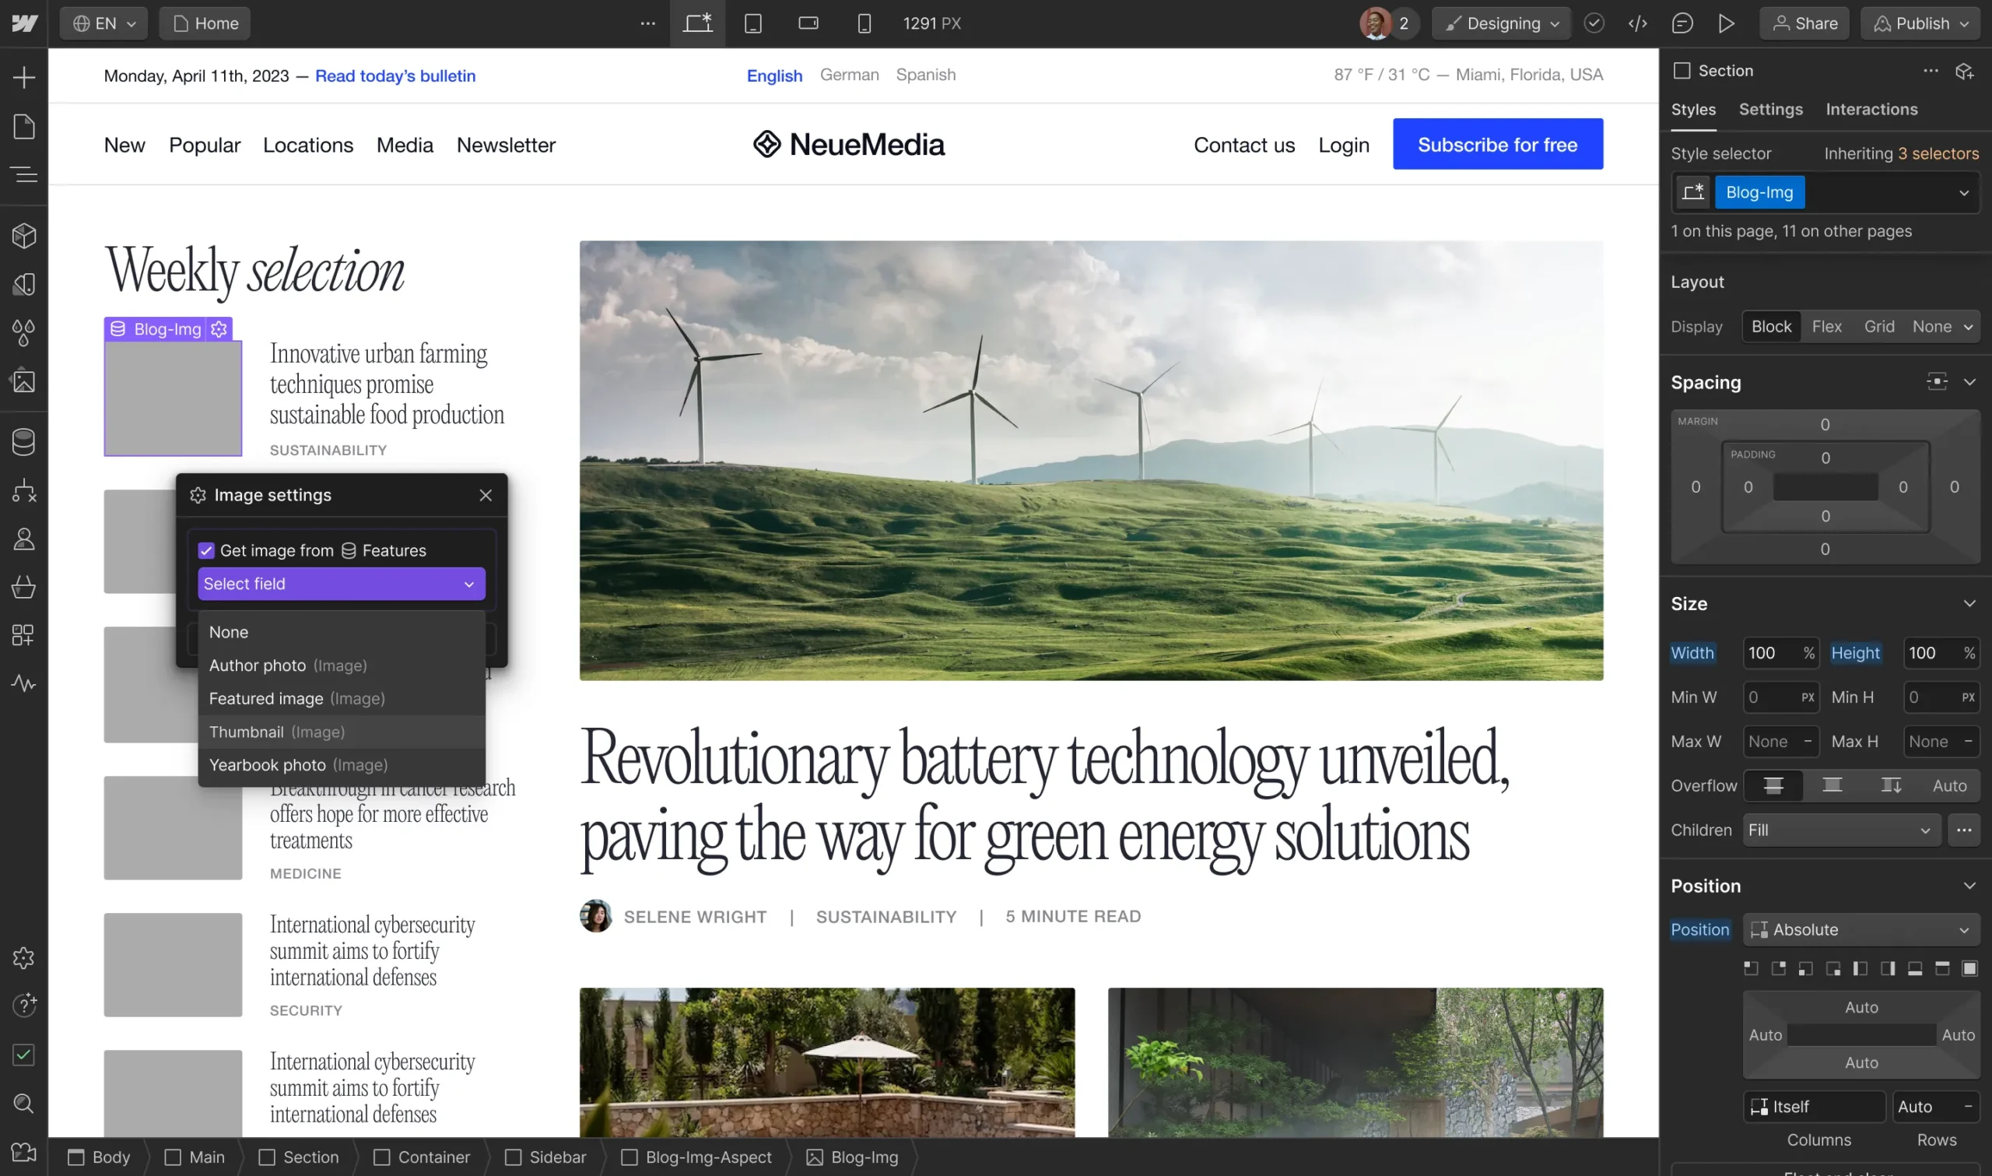Viewport: 1992px width, 1176px height.
Task: Select the Featured image option in dropdown
Action: coord(296,697)
